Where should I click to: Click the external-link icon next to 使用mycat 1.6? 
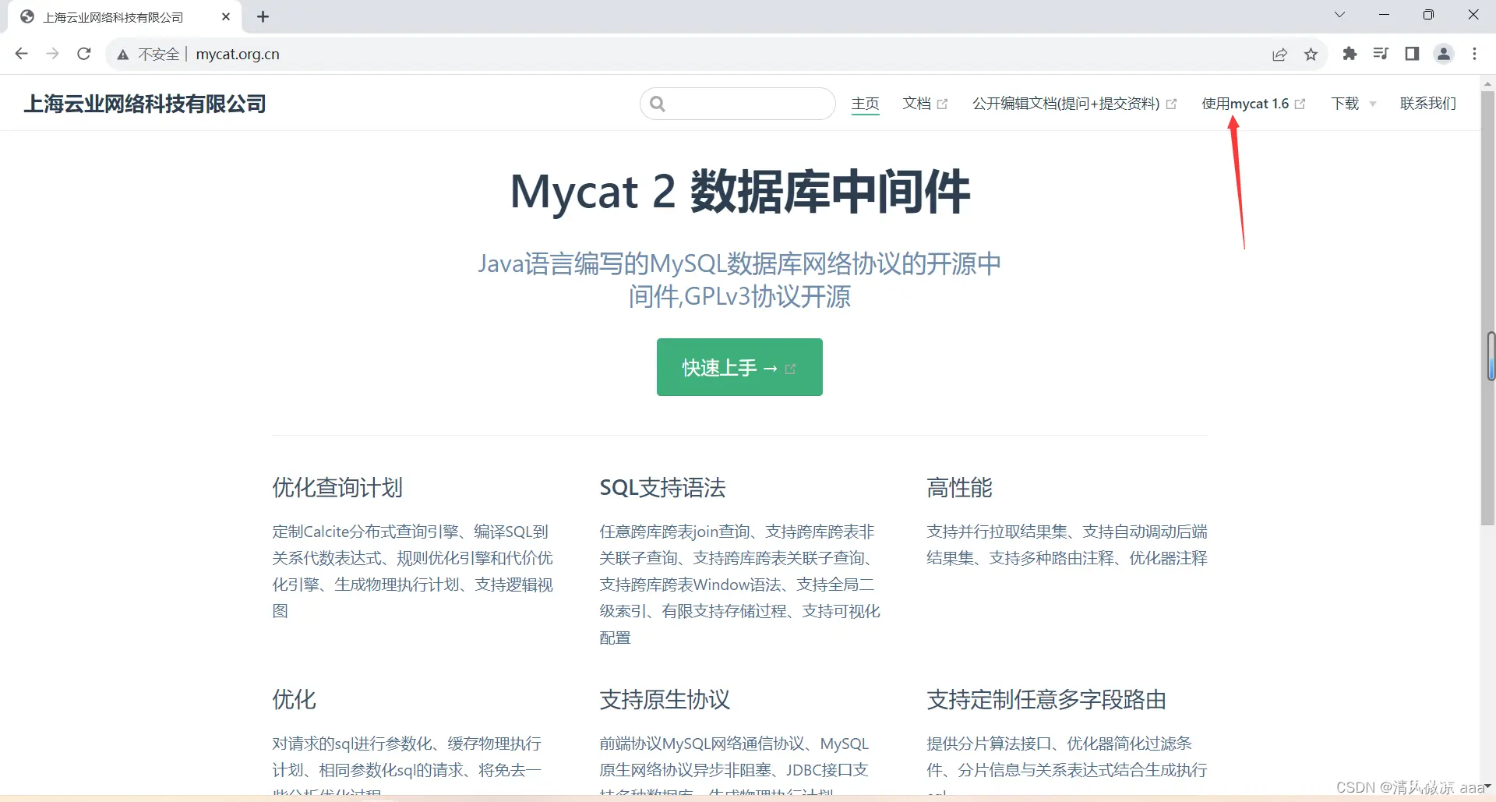pyautogui.click(x=1300, y=104)
